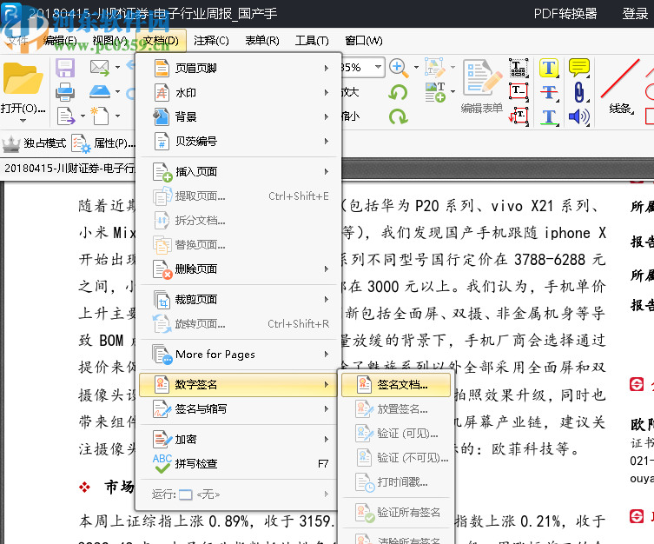Click the PDF转换器 button

tap(565, 14)
